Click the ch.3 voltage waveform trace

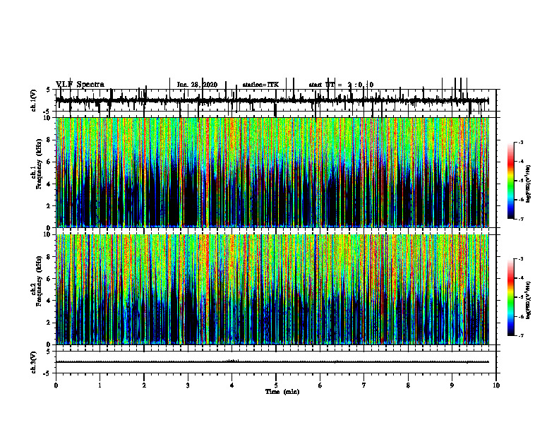point(272,362)
